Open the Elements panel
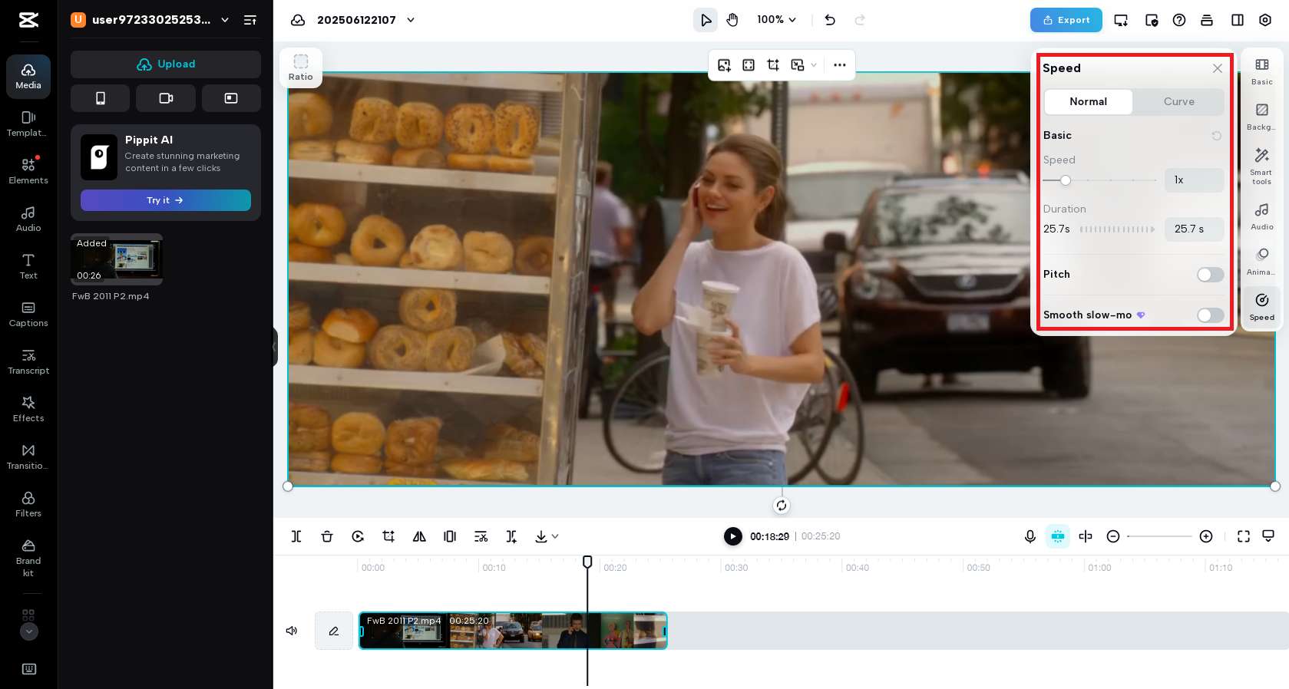The image size is (1289, 689). click(x=28, y=172)
